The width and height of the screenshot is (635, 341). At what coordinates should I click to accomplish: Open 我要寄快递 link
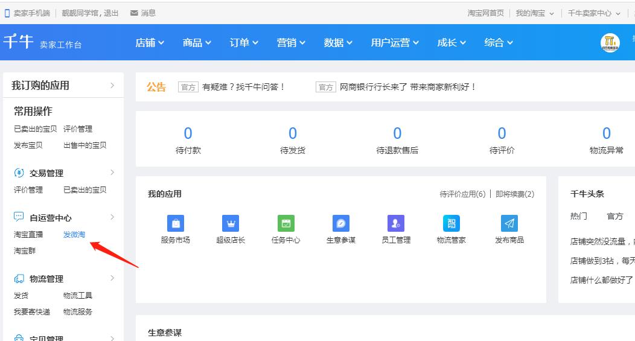pos(32,312)
